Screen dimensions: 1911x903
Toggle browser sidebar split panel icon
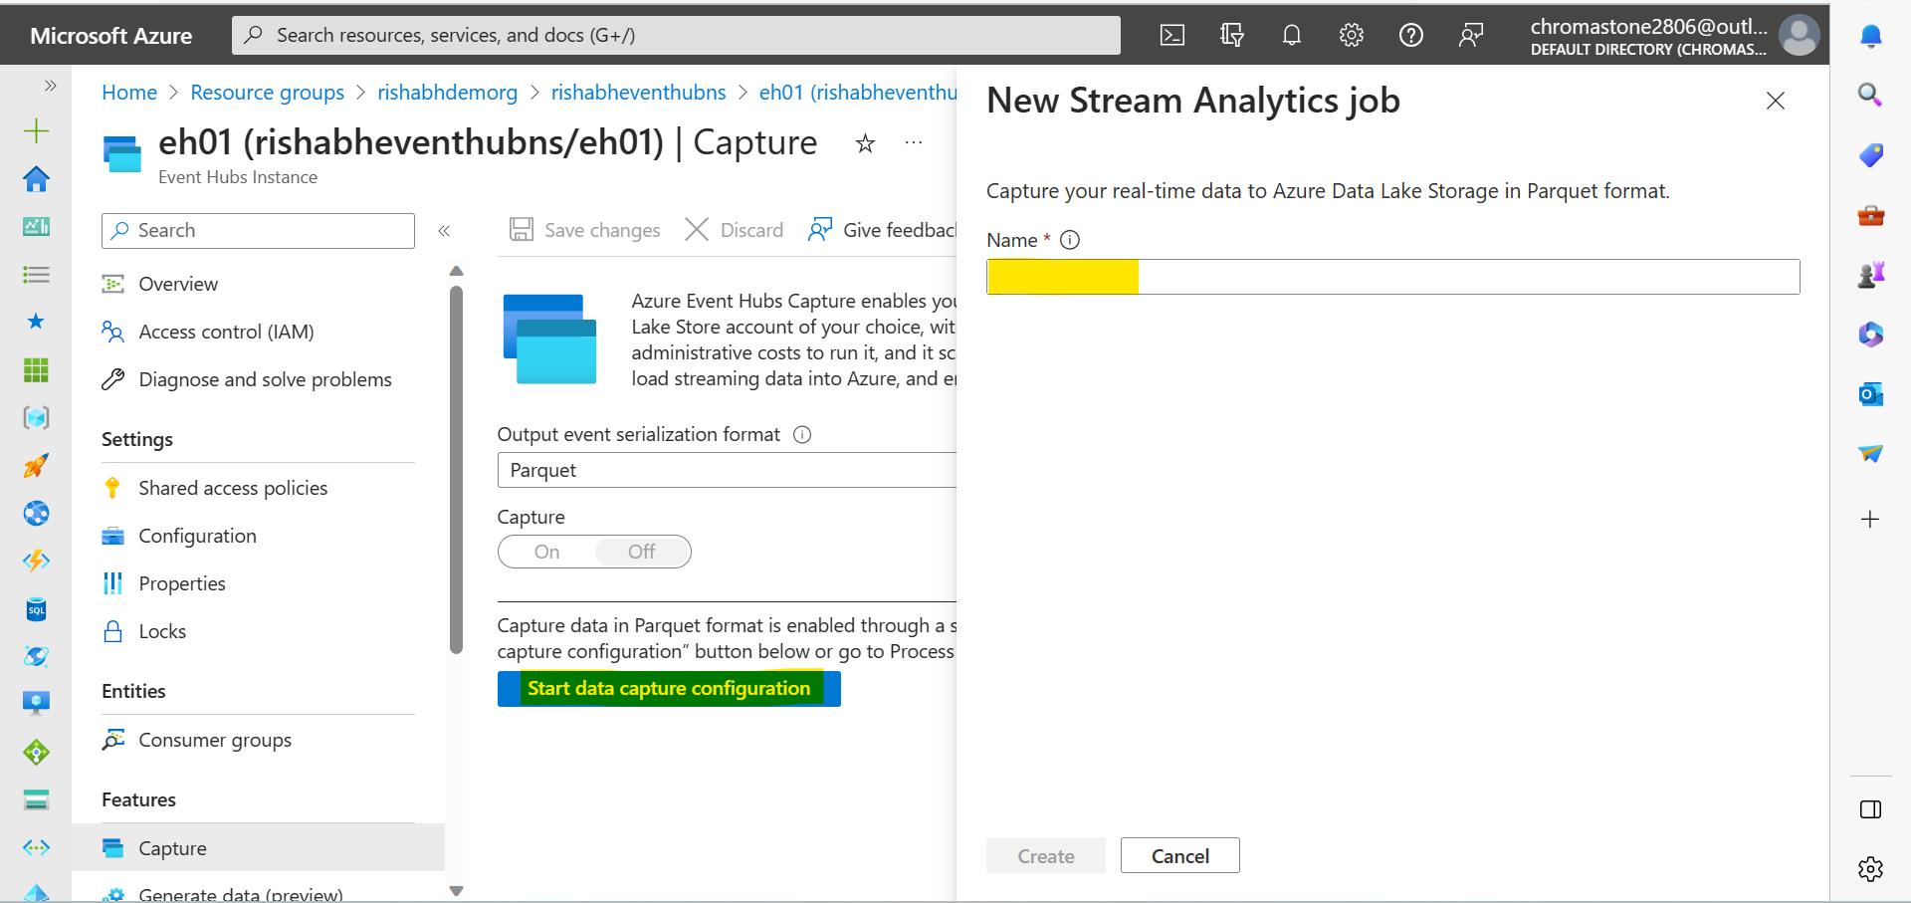coord(1871,809)
